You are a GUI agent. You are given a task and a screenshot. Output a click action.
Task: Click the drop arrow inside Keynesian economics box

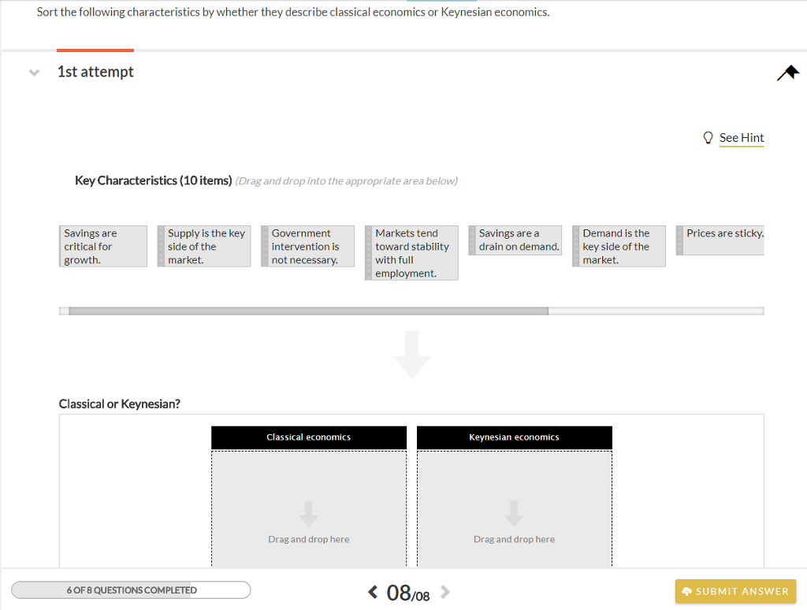tap(514, 511)
